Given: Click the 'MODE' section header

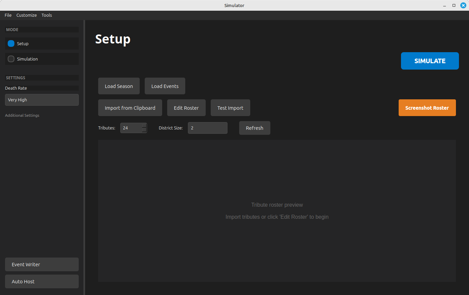Looking at the screenshot, I should pos(12,30).
